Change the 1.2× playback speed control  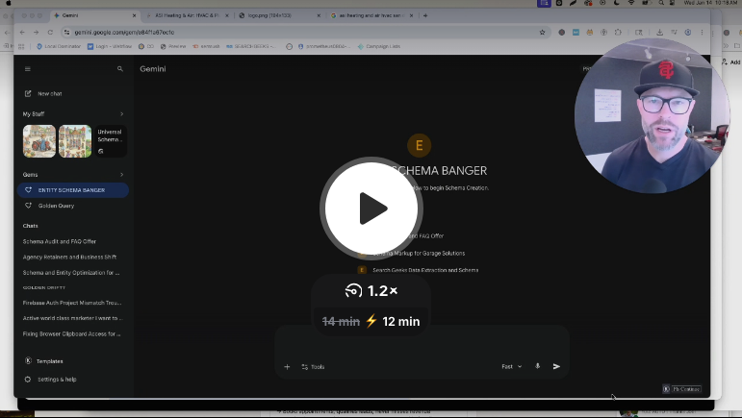371,290
